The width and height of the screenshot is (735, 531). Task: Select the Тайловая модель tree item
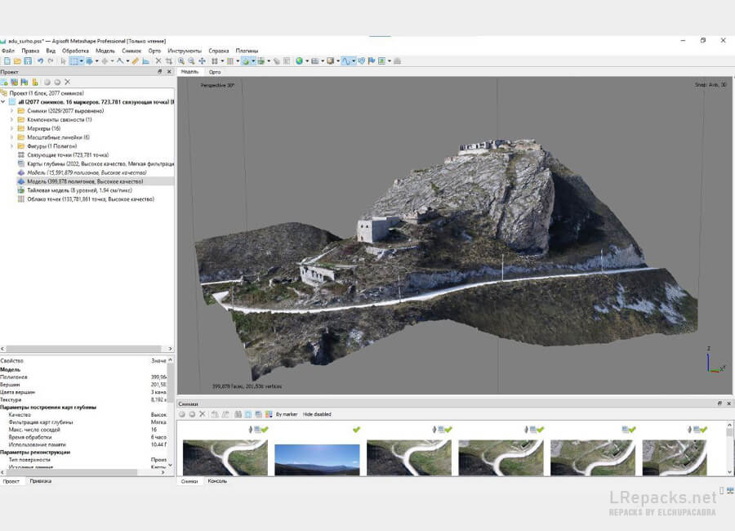pyautogui.click(x=79, y=190)
